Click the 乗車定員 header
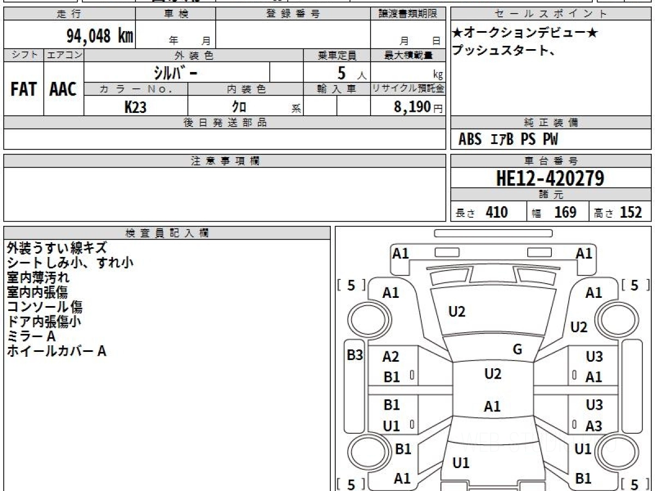Viewport: 655px width, 491px height. click(337, 55)
